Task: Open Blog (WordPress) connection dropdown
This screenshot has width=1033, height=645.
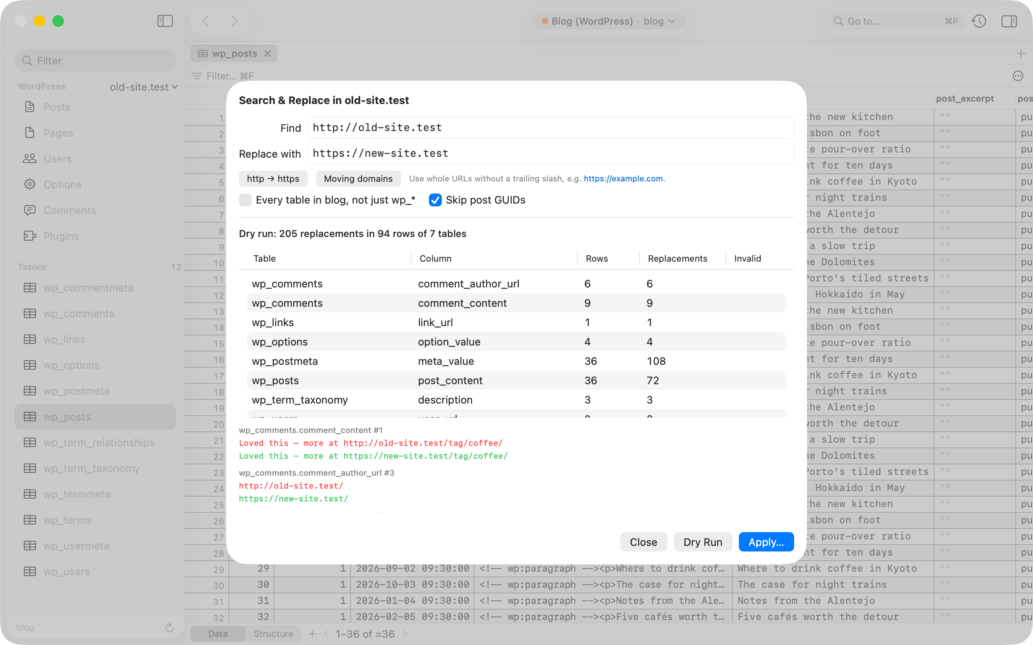Action: coord(608,21)
